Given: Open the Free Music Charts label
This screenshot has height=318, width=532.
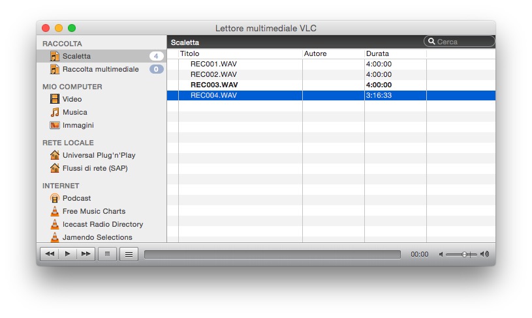Looking at the screenshot, I should pyautogui.click(x=93, y=211).
